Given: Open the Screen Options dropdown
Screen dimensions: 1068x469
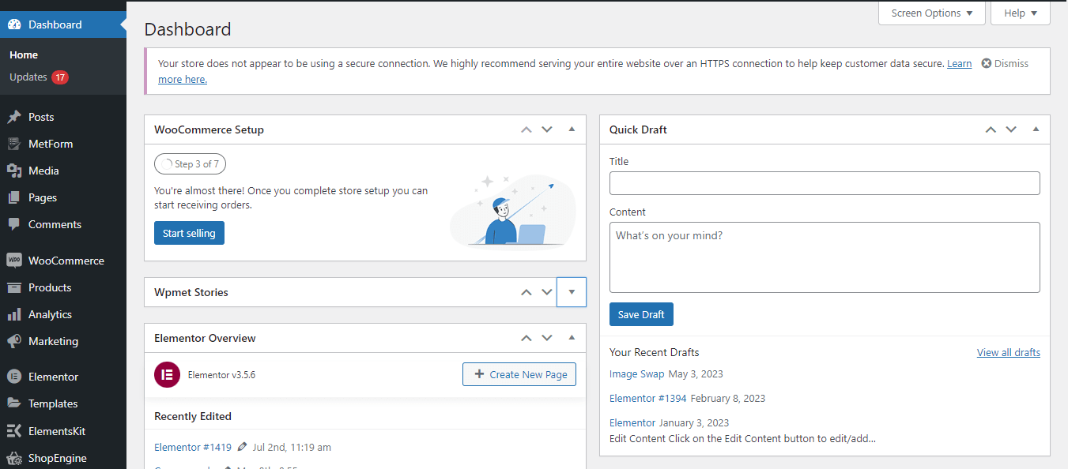Looking at the screenshot, I should point(932,13).
